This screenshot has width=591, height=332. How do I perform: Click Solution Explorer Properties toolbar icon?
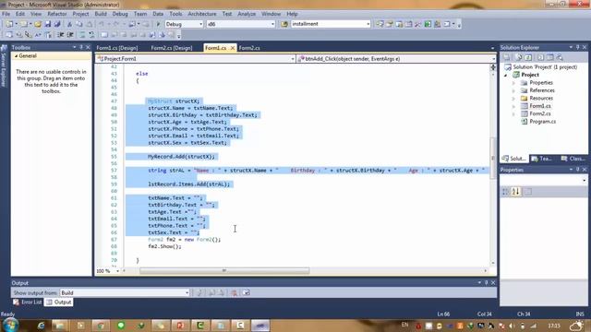coord(507,57)
